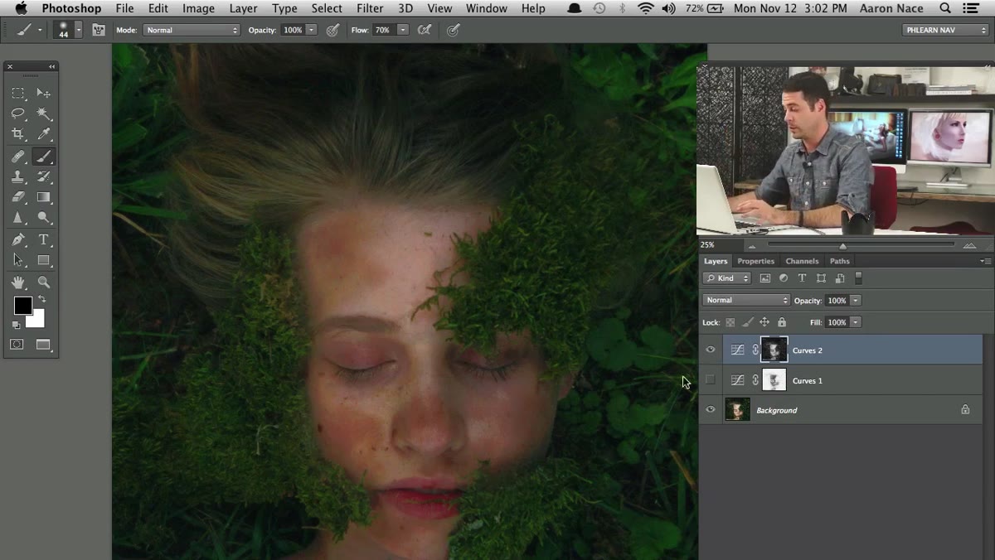Select the Healing Brush tool
The height and width of the screenshot is (560, 995).
(18, 156)
